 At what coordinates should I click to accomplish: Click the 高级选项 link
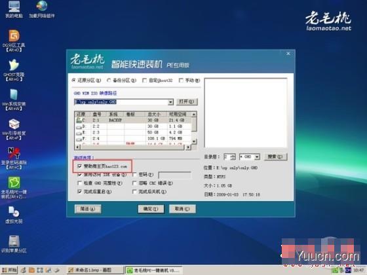click(x=84, y=157)
